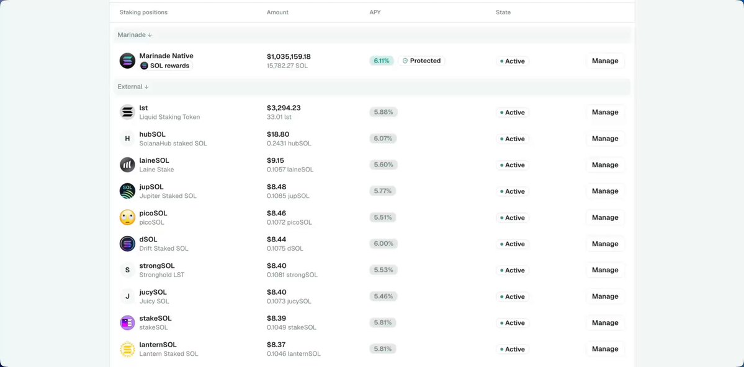The height and width of the screenshot is (367, 744).
Task: Click the hubSOL letter H icon
Action: coord(127,139)
